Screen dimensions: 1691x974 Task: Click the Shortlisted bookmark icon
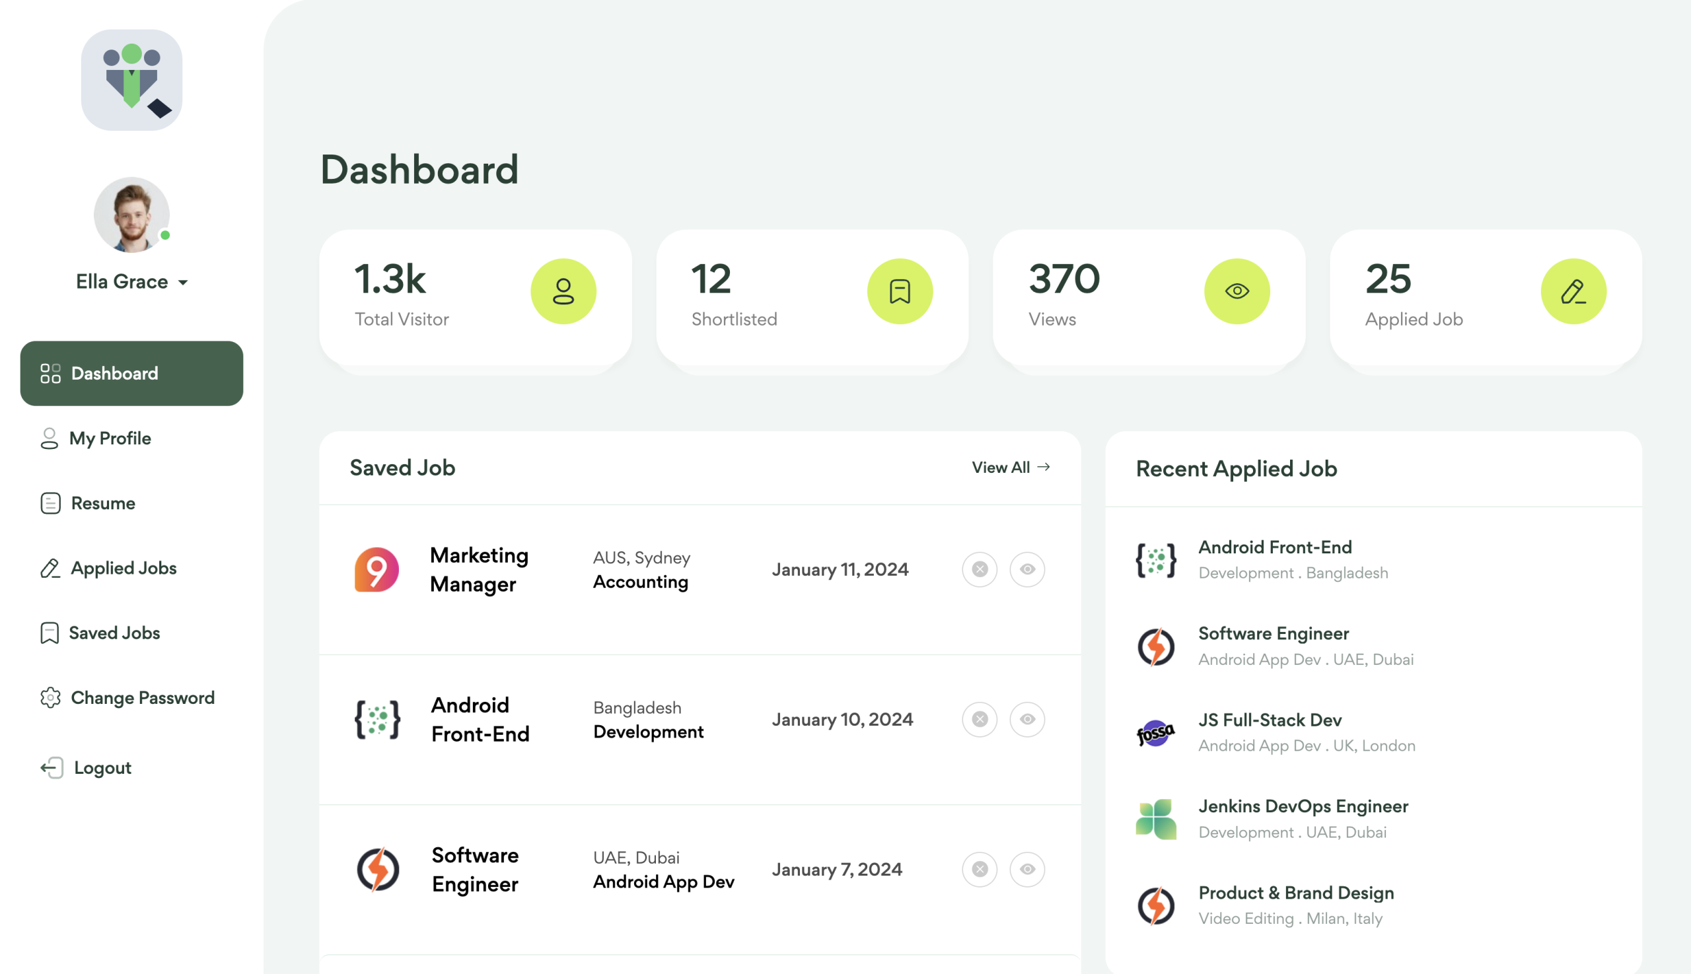coord(900,292)
